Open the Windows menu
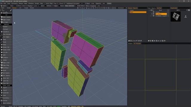 (x=31, y=4)
